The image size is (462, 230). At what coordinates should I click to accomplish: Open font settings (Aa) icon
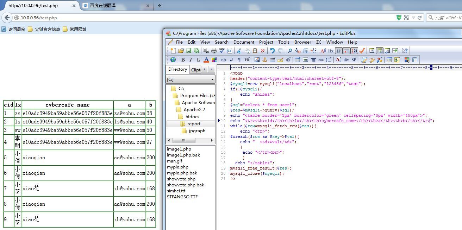[x=323, y=51]
